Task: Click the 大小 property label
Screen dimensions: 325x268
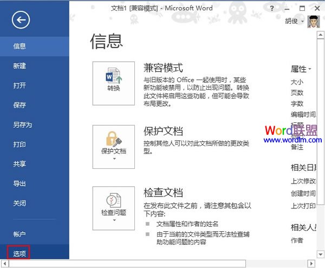Action: 297,82
